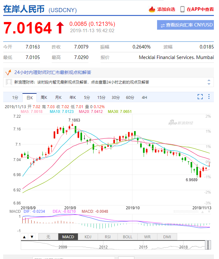
Task: Open the chart's three-dot options menu
Action: [x=209, y=97]
